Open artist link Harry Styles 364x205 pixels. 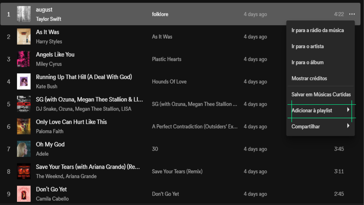point(49,42)
